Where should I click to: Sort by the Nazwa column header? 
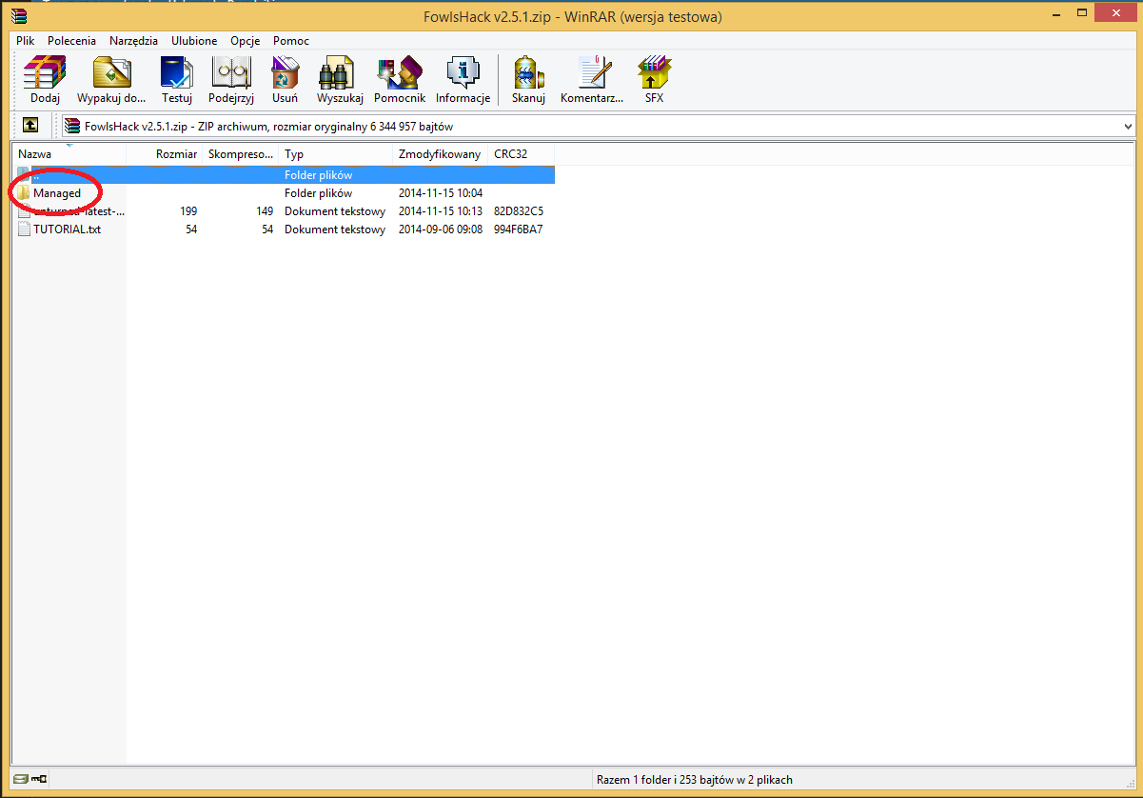coord(69,154)
